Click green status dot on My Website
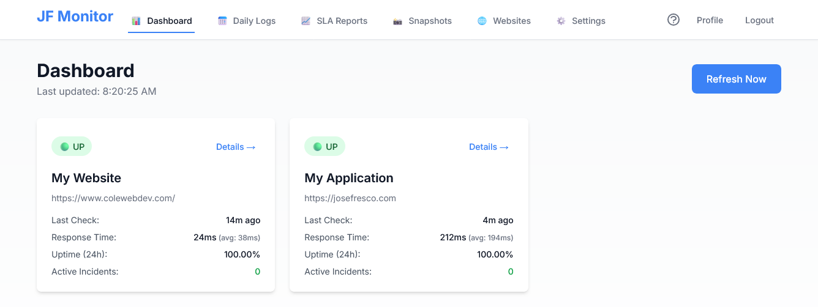Image resolution: width=818 pixels, height=307 pixels. click(64, 147)
